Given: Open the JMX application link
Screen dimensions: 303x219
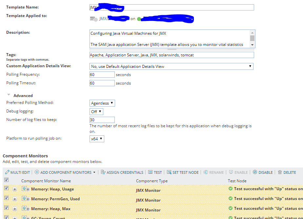Looking at the screenshot, I should [x=114, y=19].
